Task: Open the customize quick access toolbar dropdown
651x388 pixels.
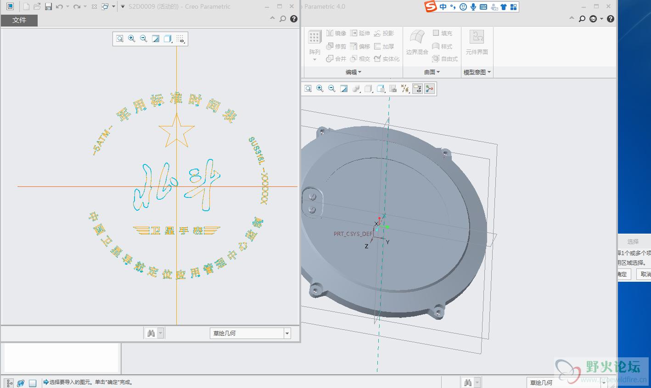Action: [x=123, y=6]
